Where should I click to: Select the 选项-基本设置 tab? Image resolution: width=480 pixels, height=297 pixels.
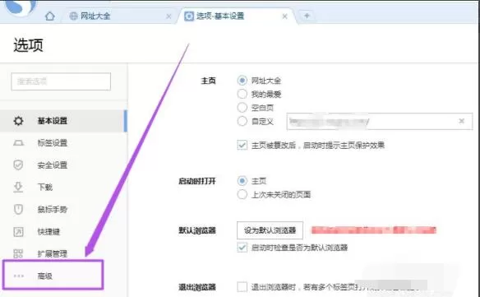click(237, 16)
